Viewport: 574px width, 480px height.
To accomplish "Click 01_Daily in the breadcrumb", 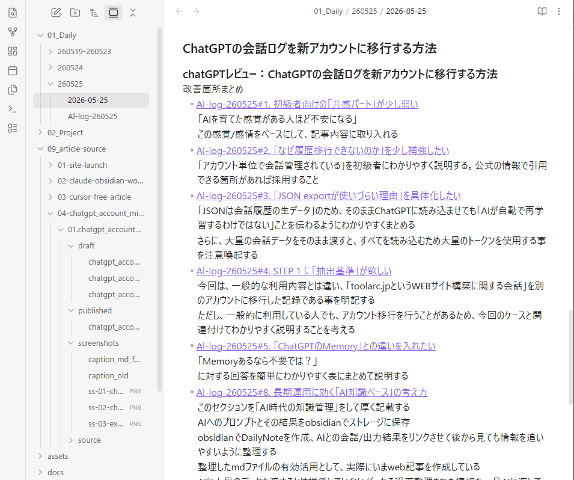I will pyautogui.click(x=328, y=11).
